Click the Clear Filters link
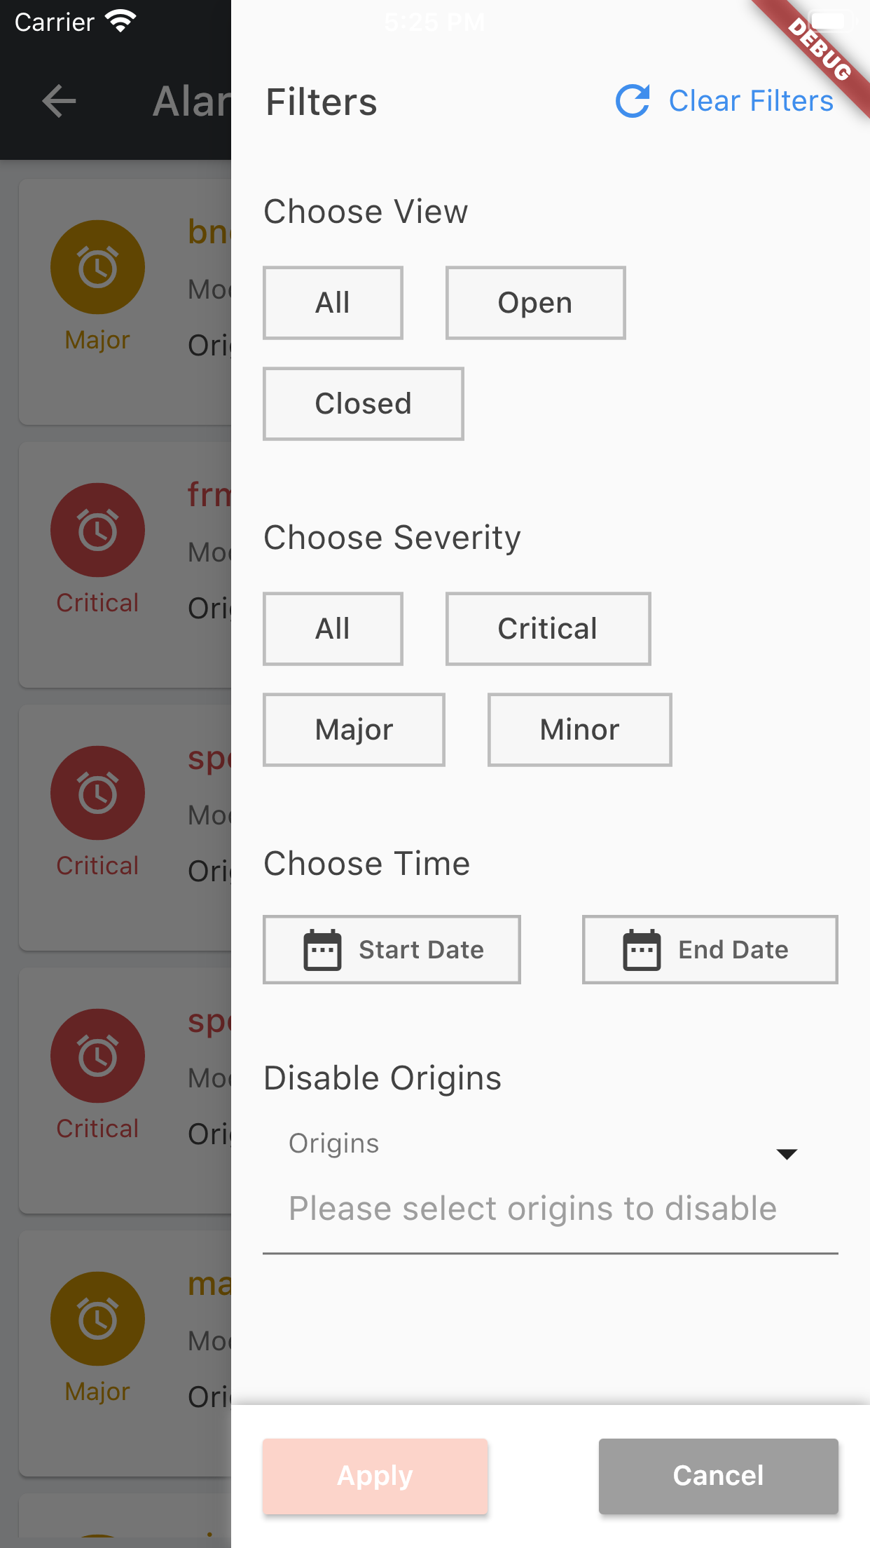Viewport: 870px width, 1548px height. pyautogui.click(x=751, y=101)
